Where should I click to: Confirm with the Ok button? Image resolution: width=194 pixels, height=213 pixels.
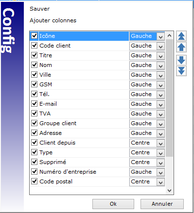(x=113, y=204)
